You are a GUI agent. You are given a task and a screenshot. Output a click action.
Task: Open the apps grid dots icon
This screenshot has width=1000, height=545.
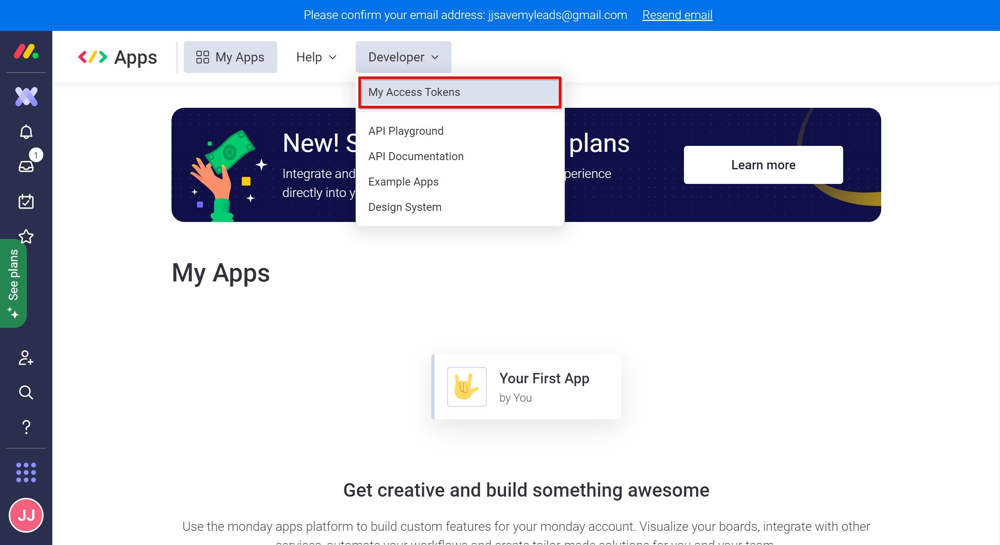click(x=26, y=472)
